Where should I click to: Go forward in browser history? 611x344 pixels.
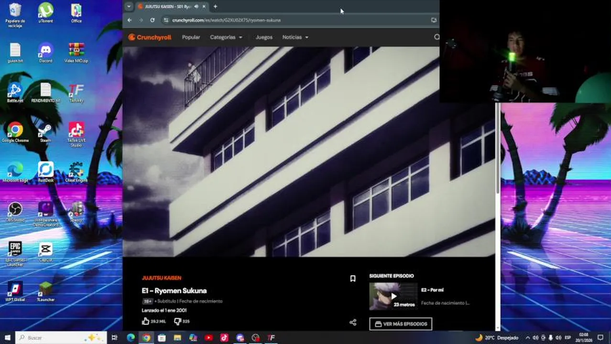coord(141,20)
